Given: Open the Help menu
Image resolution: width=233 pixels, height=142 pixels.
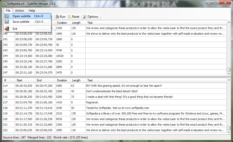Looking at the screenshot, I should coord(32,11).
